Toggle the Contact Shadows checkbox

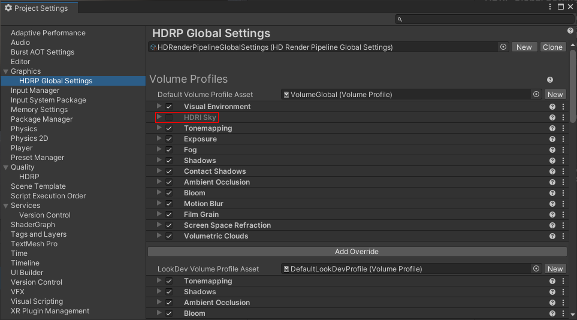[169, 171]
